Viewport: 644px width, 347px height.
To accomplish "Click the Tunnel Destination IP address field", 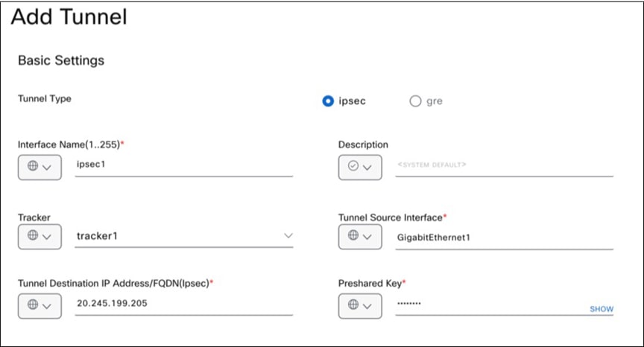I will pos(183,305).
